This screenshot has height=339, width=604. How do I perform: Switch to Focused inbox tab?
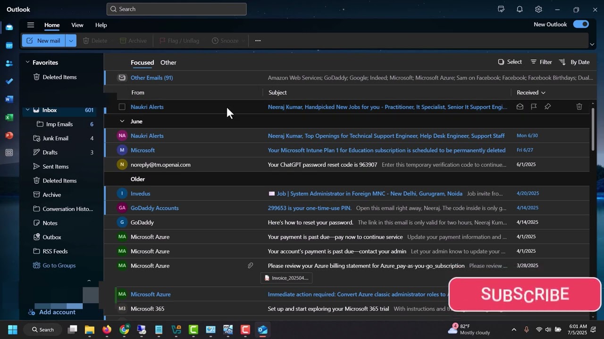(x=142, y=62)
